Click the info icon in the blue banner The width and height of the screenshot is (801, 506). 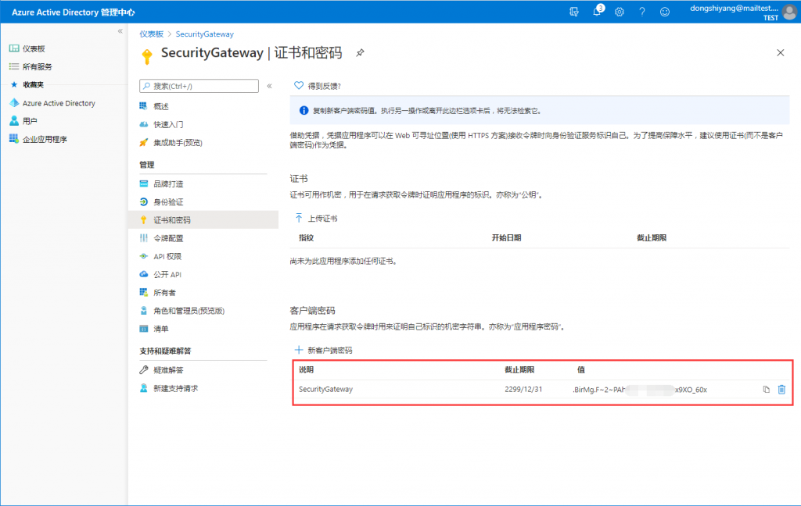304,110
